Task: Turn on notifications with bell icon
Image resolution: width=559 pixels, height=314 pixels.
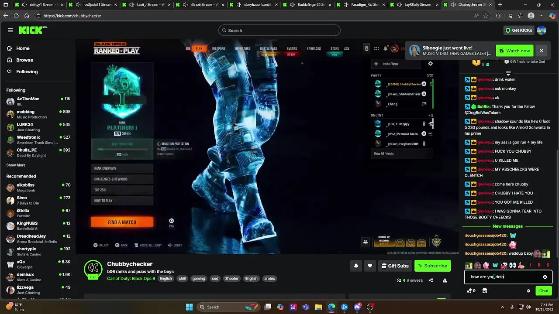Action: pos(356,266)
